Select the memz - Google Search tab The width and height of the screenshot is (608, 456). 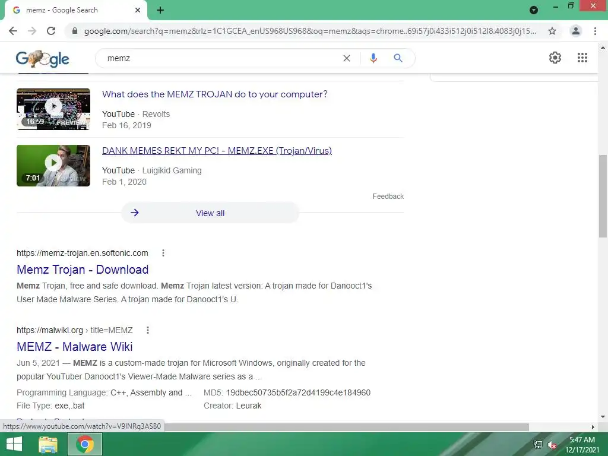pos(75,10)
